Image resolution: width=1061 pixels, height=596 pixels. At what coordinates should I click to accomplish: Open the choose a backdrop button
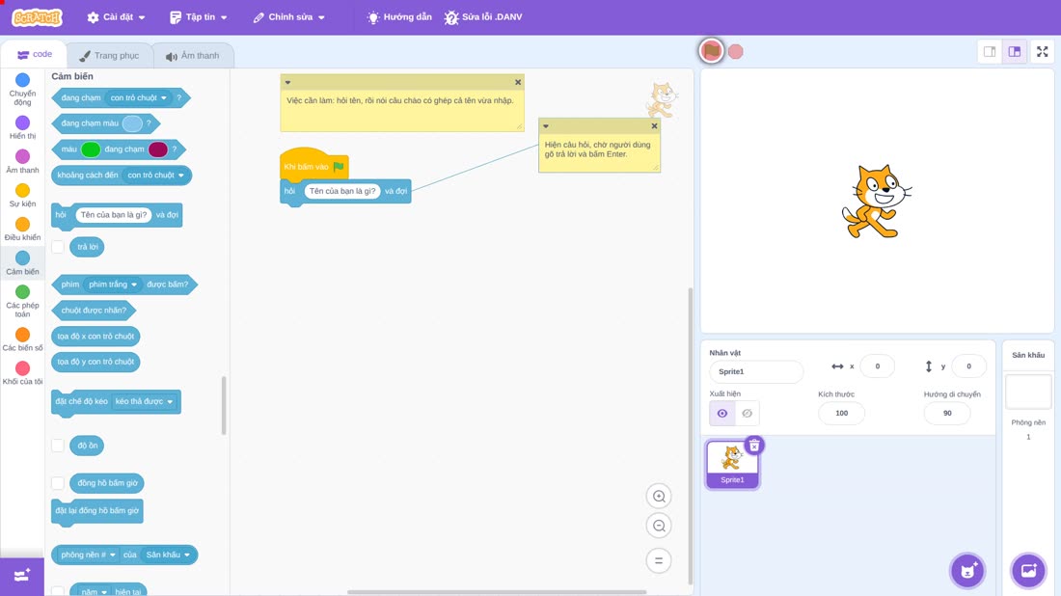1028,570
